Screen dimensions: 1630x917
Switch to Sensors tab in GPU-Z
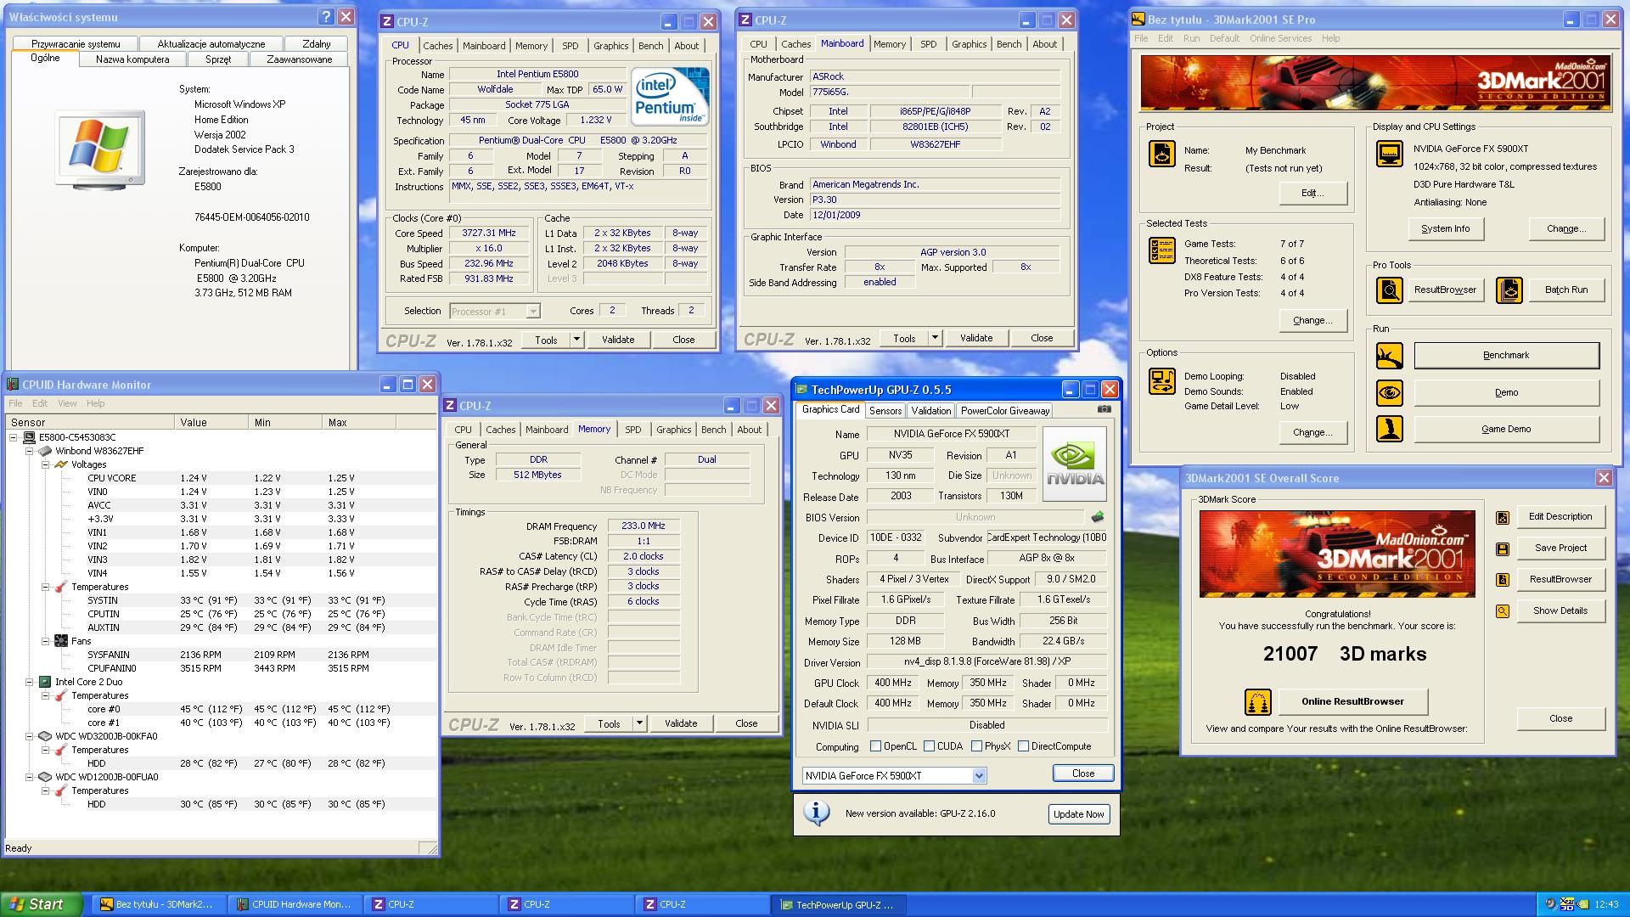tap(885, 411)
